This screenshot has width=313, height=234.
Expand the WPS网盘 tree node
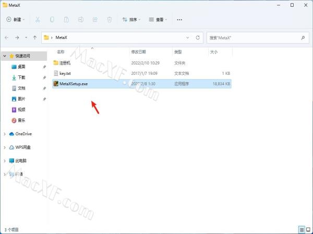click(x=5, y=148)
